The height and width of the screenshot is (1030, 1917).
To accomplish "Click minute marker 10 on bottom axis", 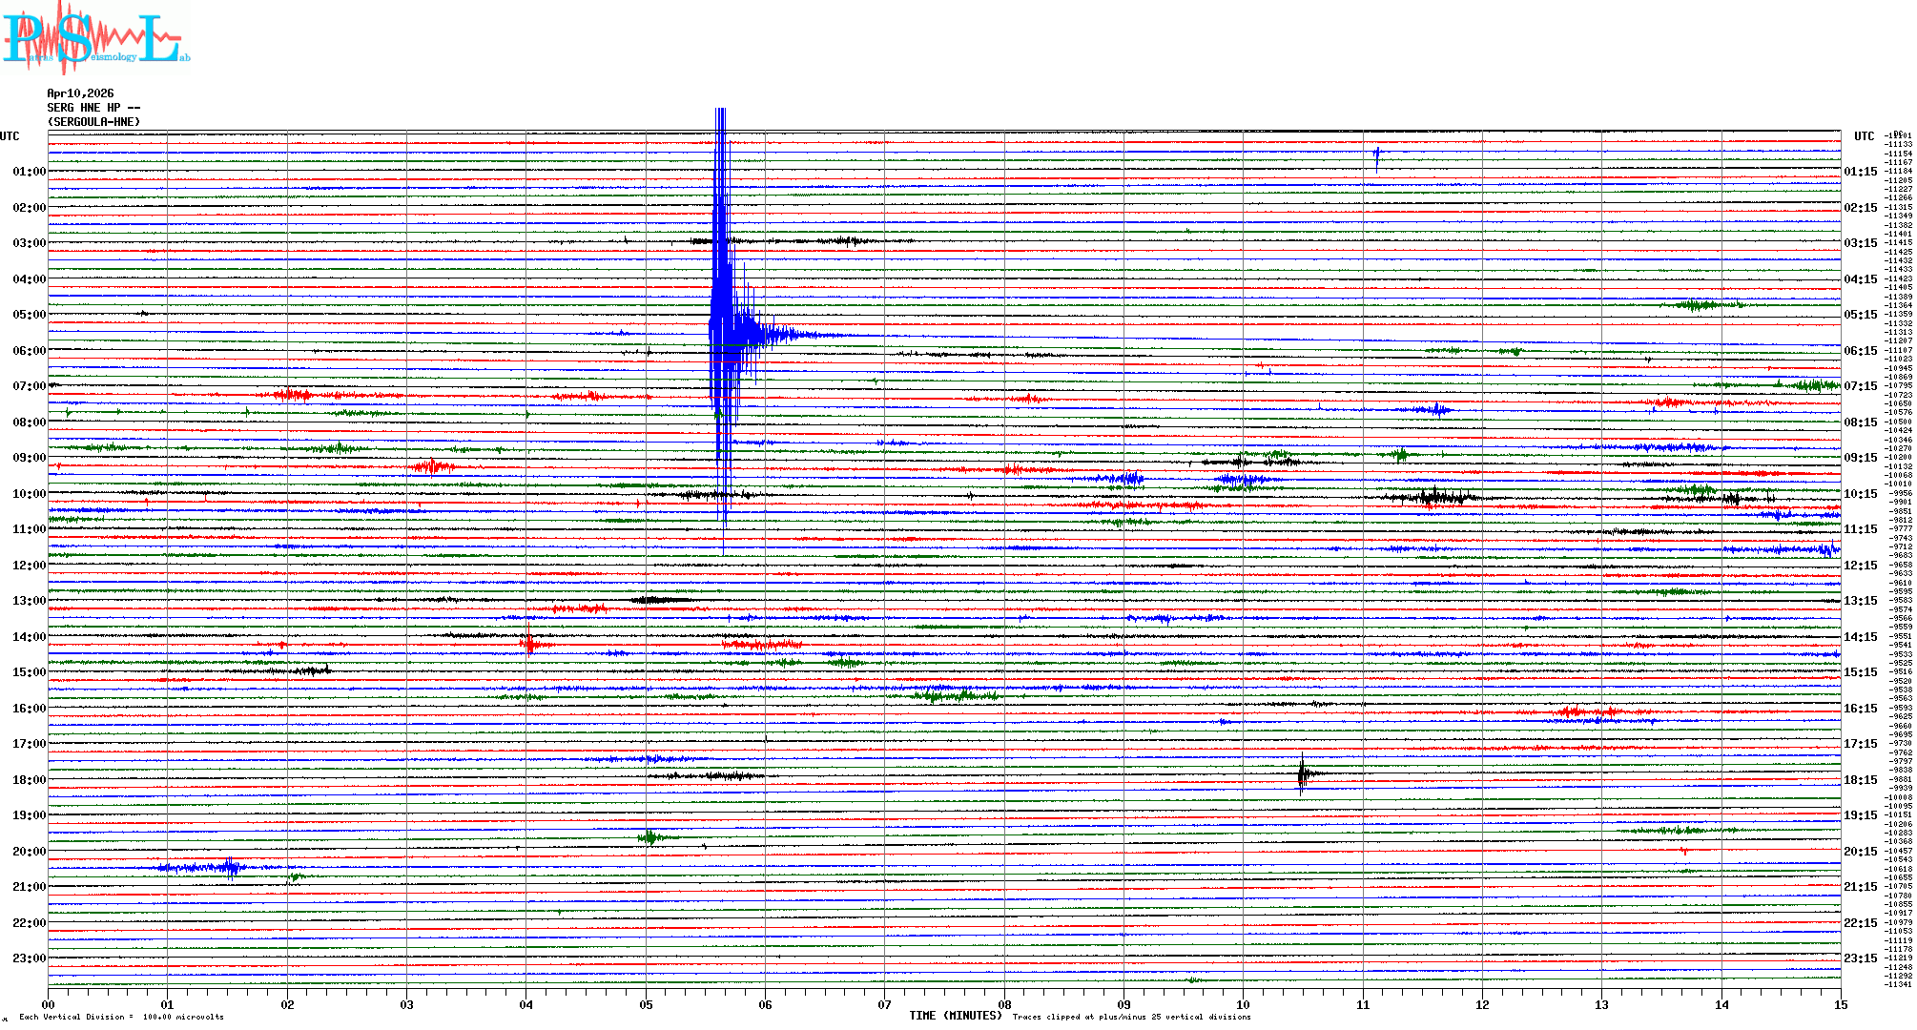I will point(1243,1004).
